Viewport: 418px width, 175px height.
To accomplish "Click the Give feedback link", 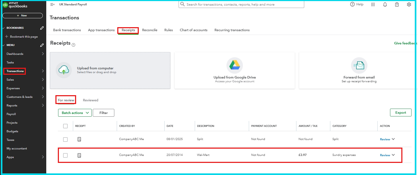I will click(x=405, y=43).
